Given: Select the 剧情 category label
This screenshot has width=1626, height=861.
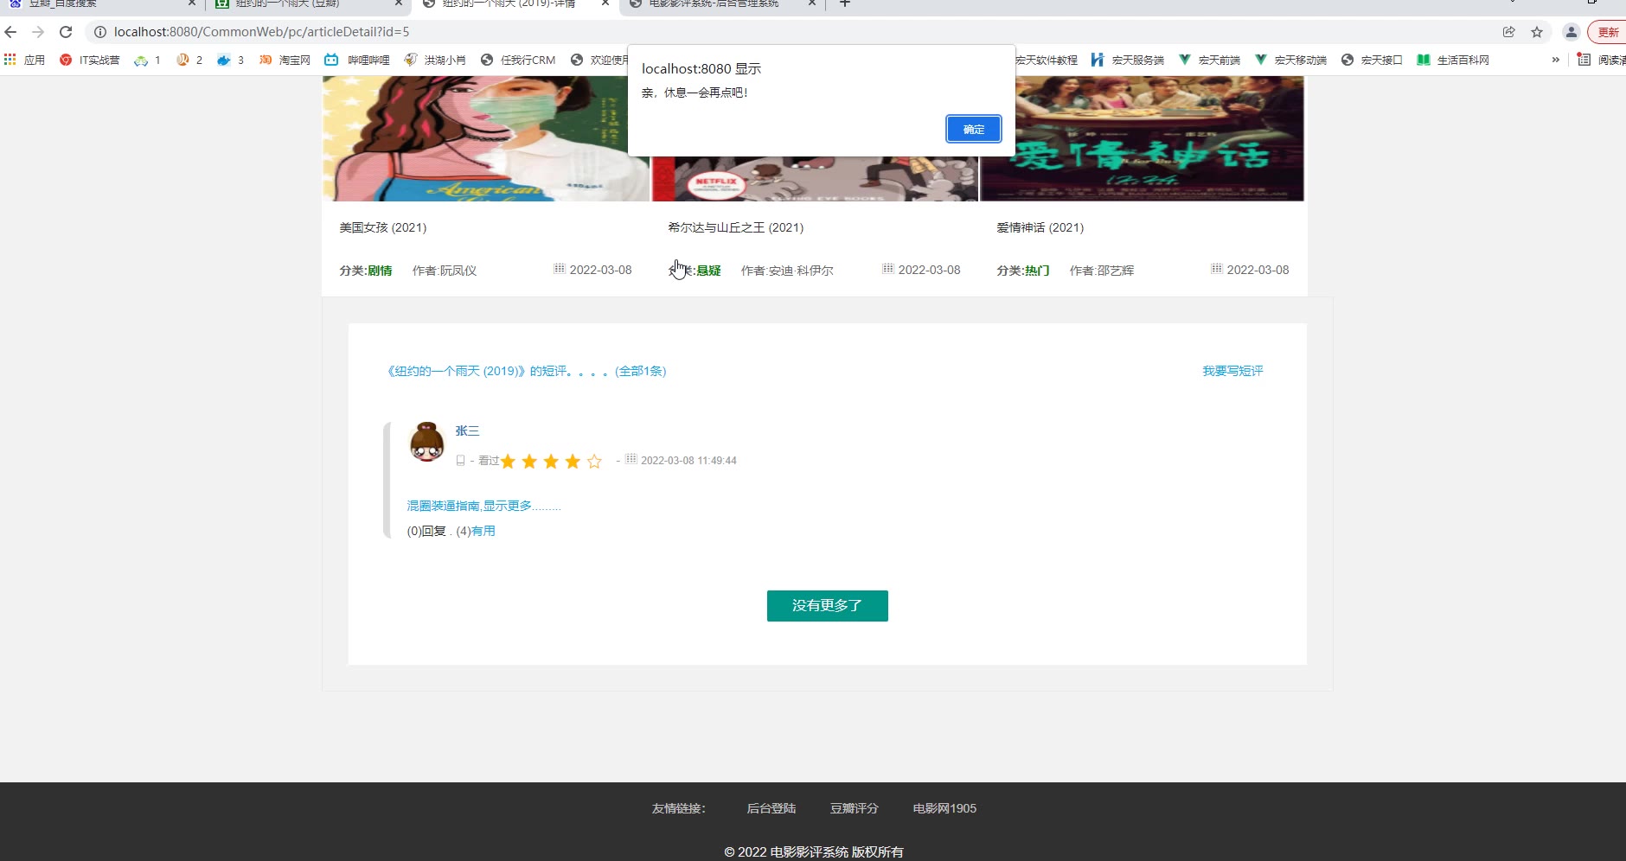Looking at the screenshot, I should tap(380, 271).
